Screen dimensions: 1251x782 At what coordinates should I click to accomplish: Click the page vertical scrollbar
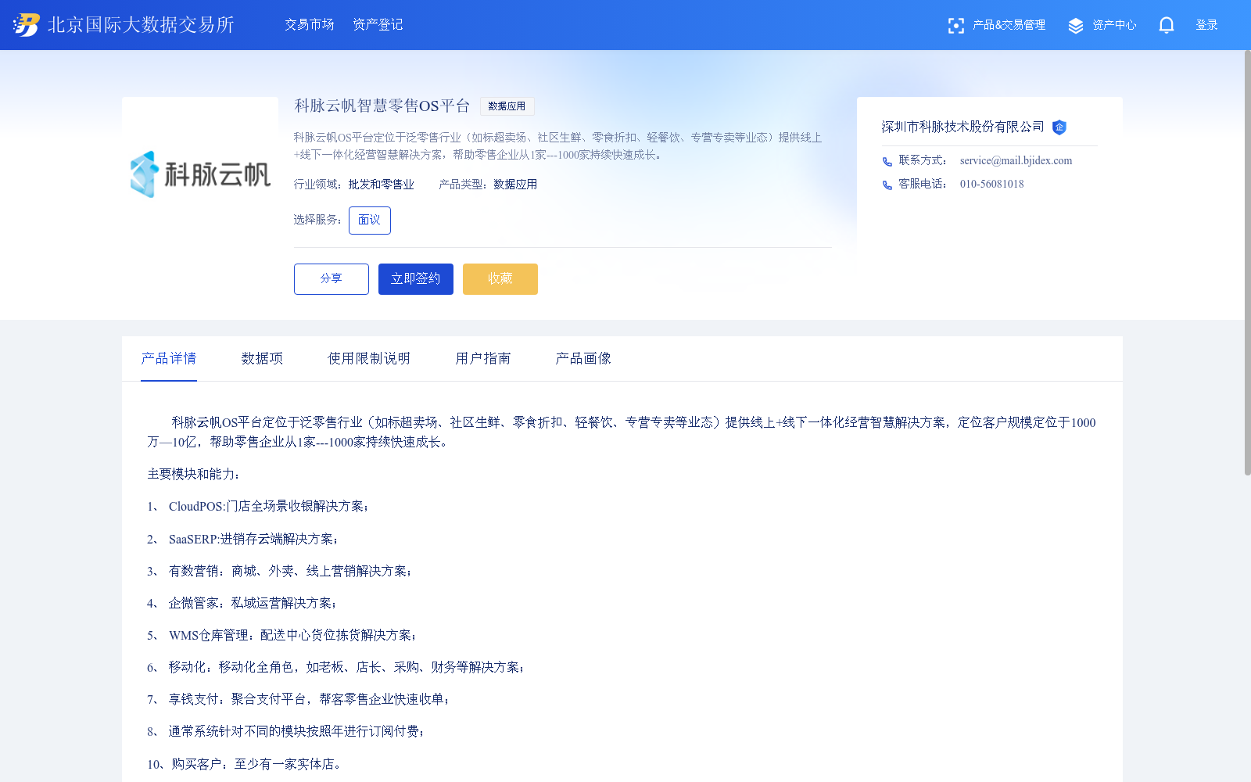pyautogui.click(x=1248, y=263)
